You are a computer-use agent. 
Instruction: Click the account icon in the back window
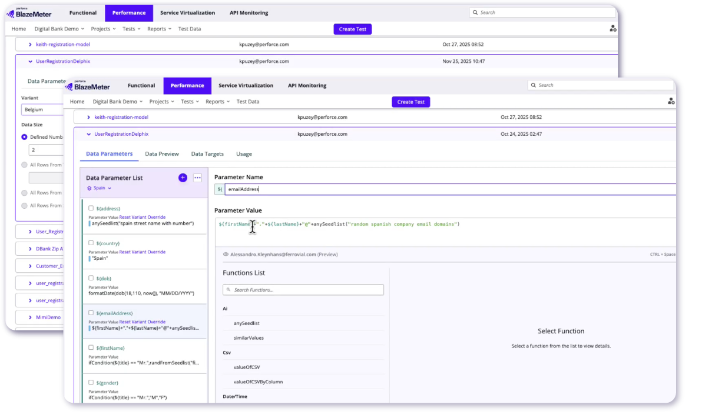click(612, 28)
